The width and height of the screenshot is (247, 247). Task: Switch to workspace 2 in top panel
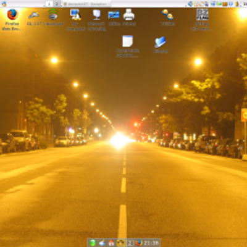click(x=57, y=4)
